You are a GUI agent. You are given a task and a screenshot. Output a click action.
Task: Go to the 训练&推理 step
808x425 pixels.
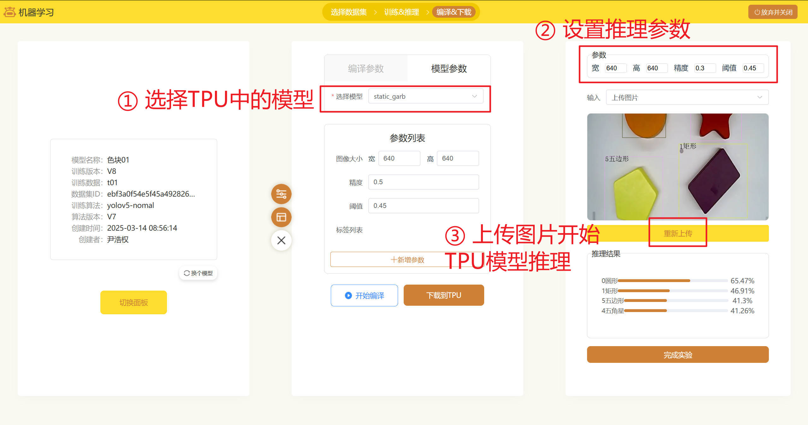(401, 12)
